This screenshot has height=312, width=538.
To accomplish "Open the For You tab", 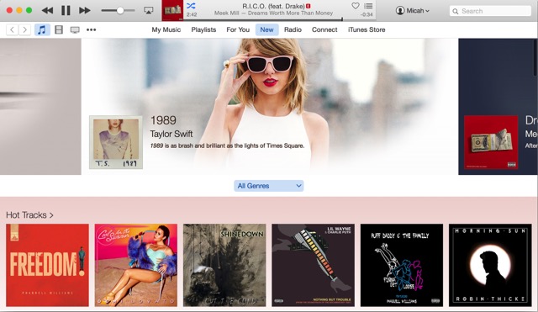I will (x=238, y=30).
